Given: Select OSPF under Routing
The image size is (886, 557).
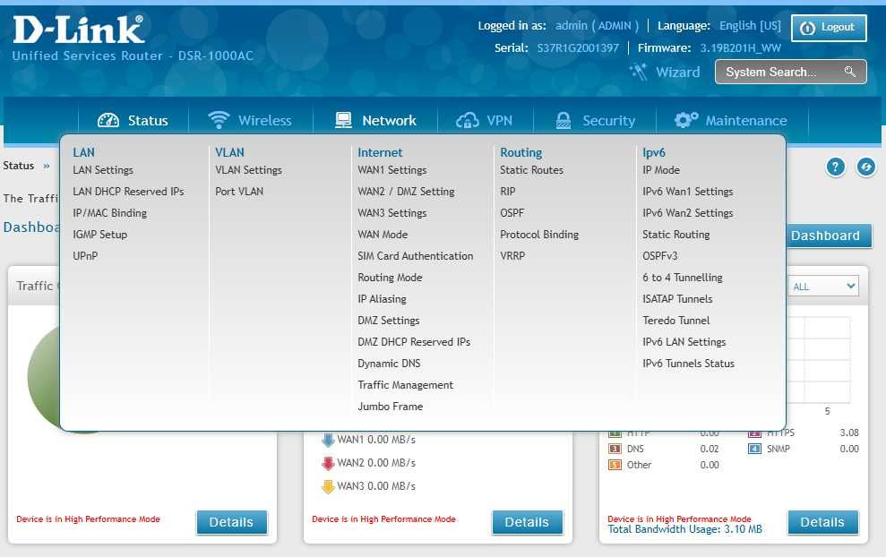Looking at the screenshot, I should click(512, 213).
